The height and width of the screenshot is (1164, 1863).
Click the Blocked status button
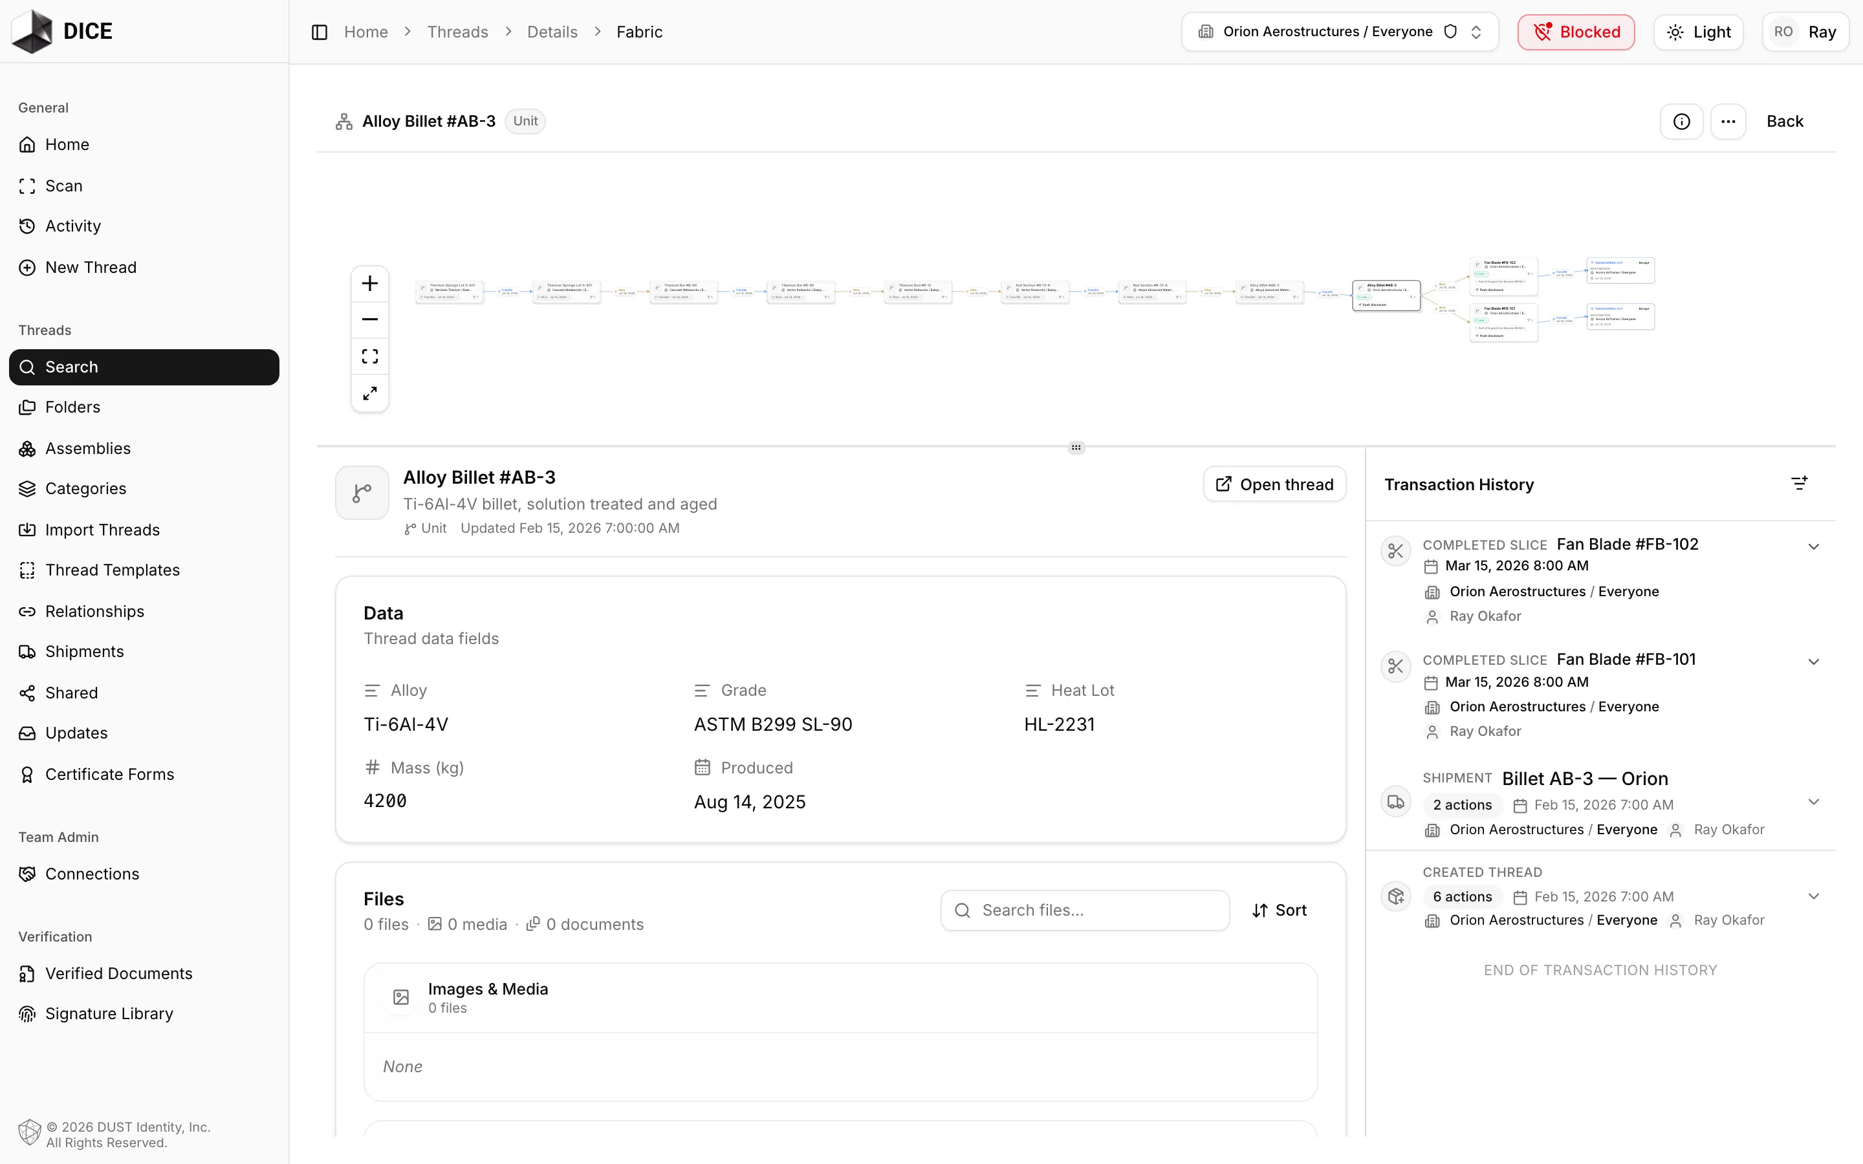[x=1576, y=32]
